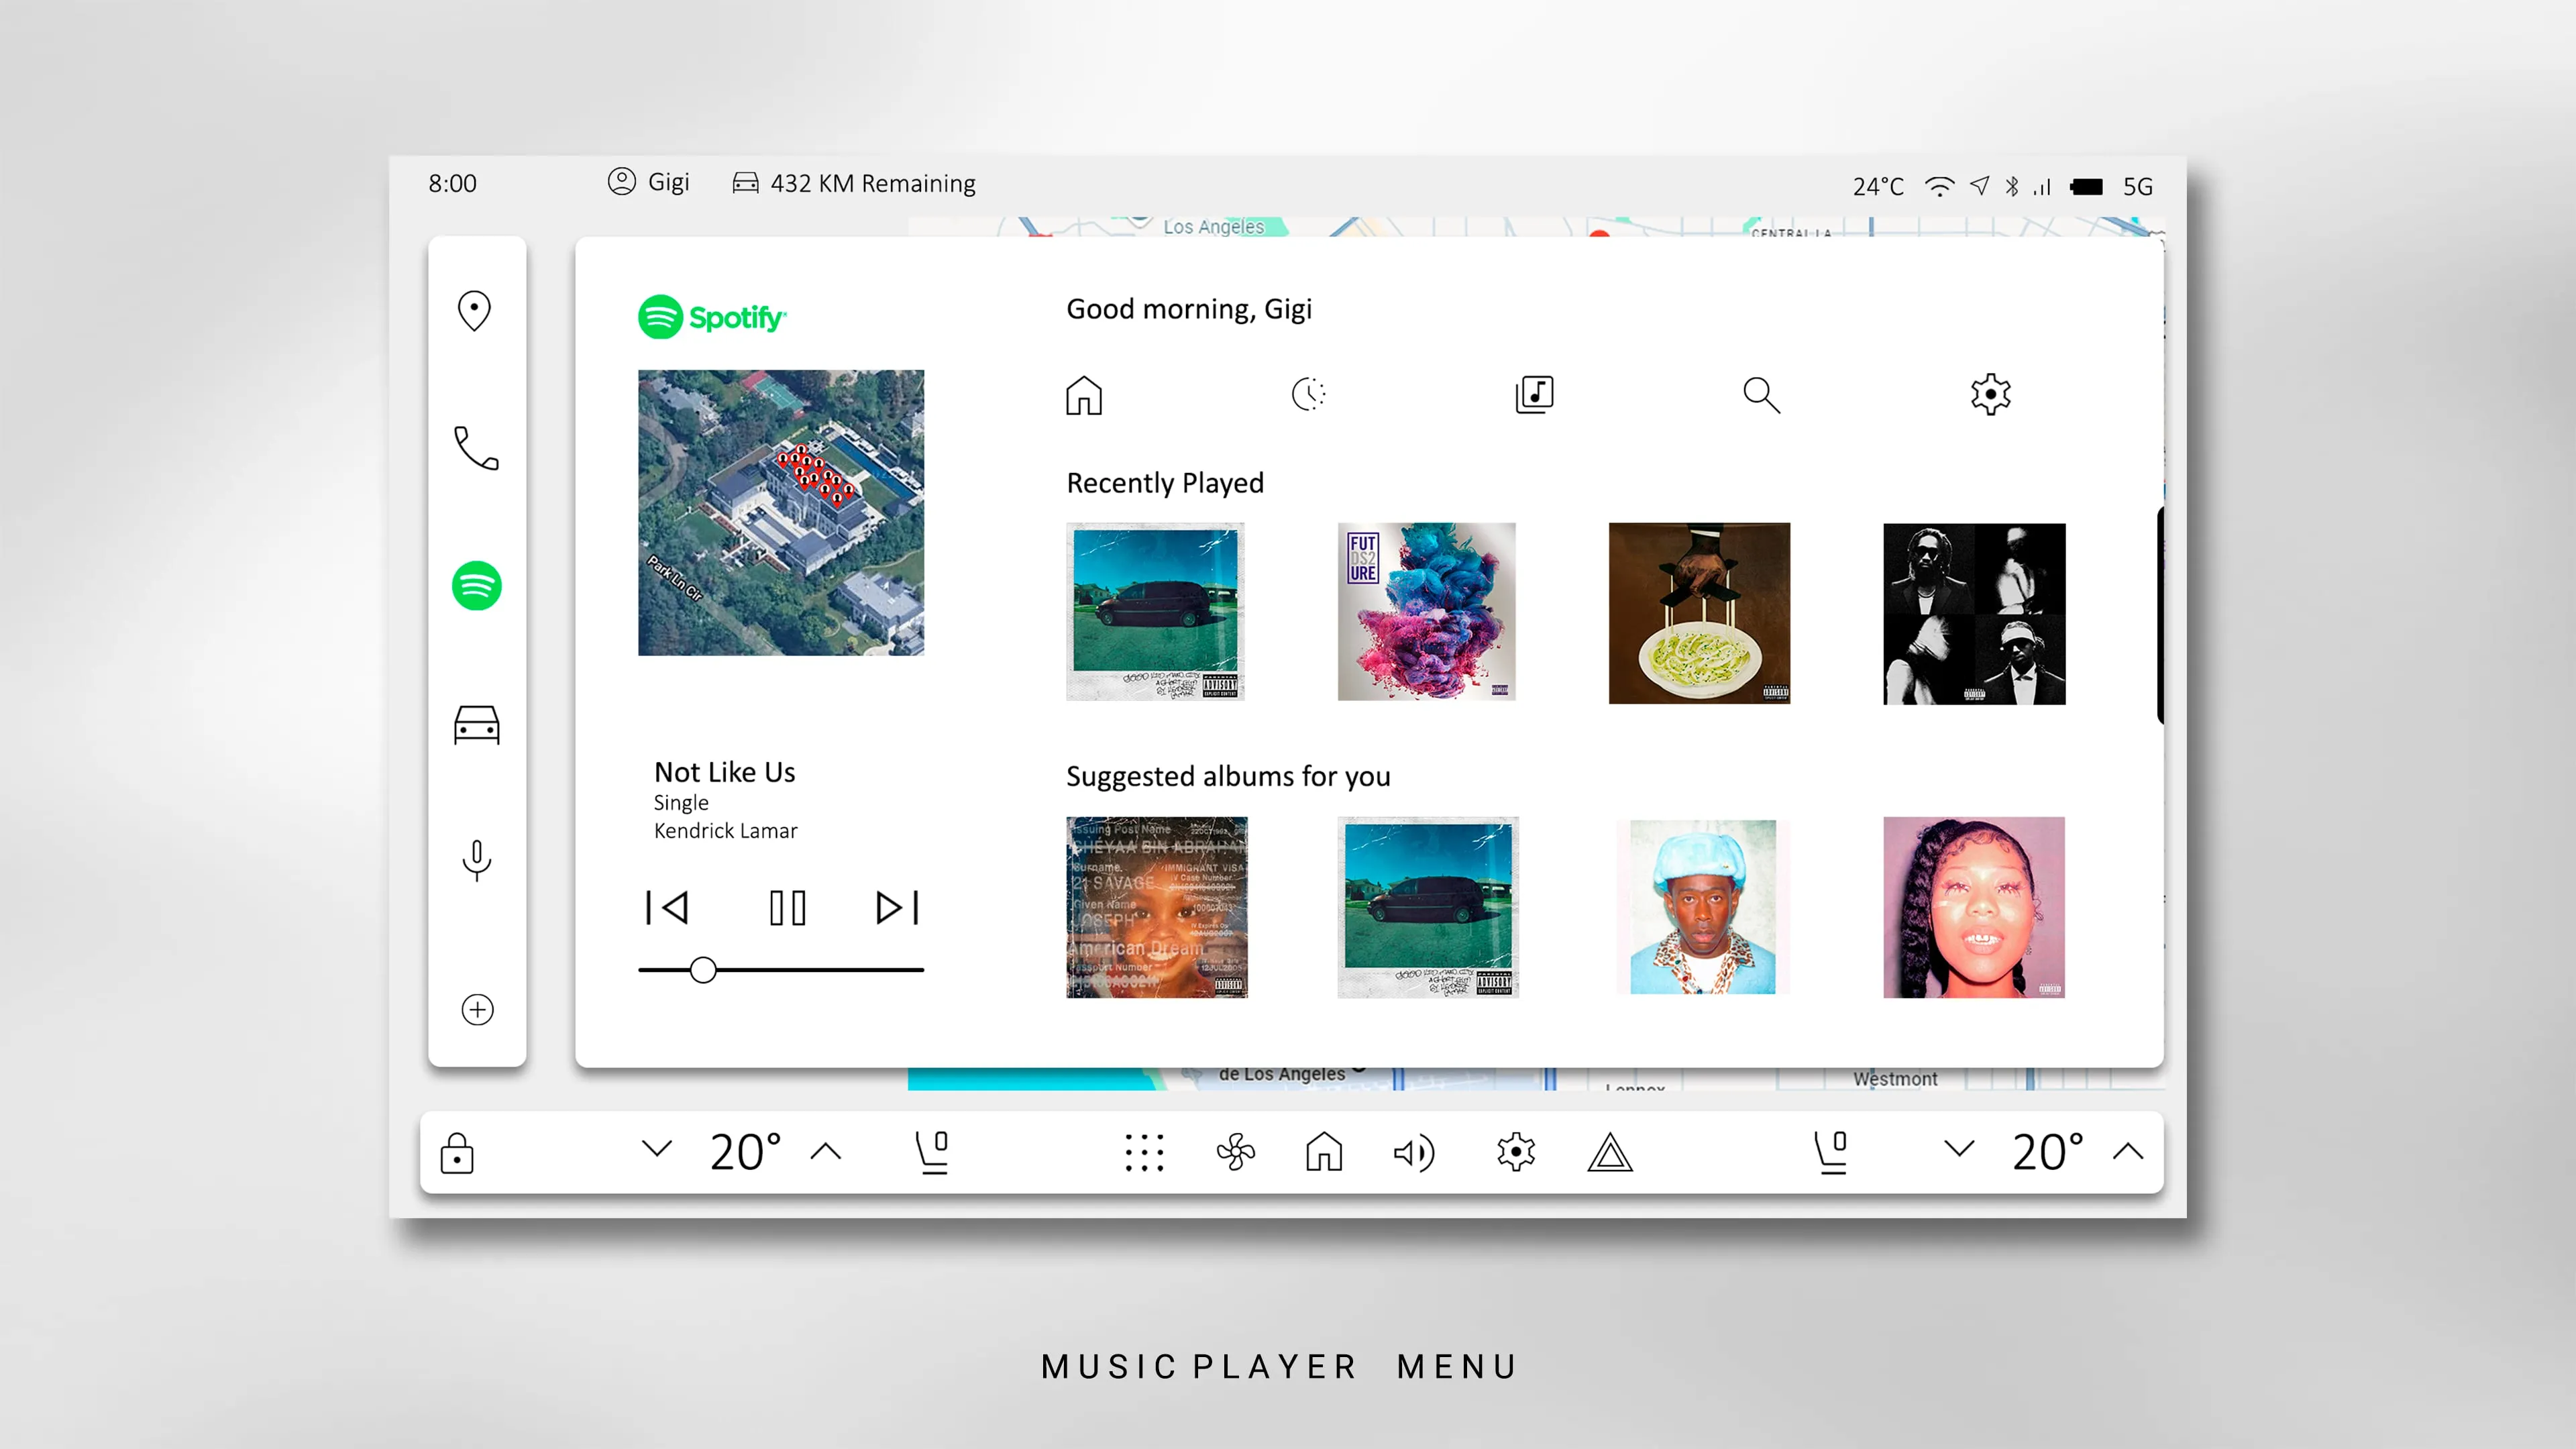
Task: Pause the current song
Action: [x=787, y=907]
